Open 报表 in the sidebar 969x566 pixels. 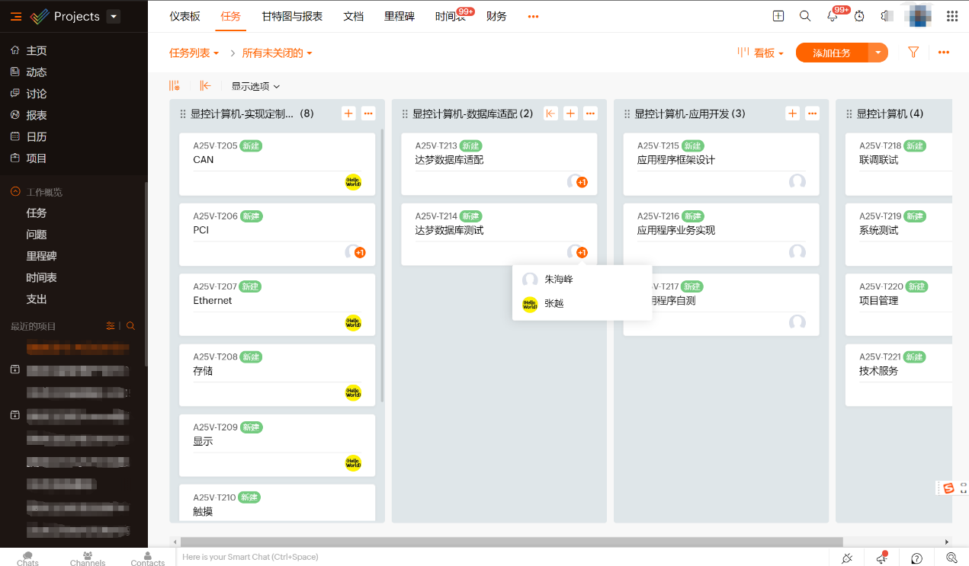pos(37,115)
